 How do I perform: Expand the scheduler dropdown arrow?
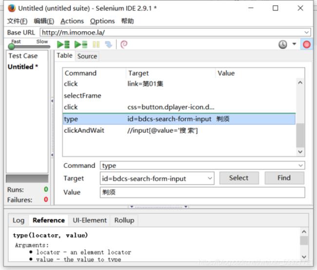point(294,44)
